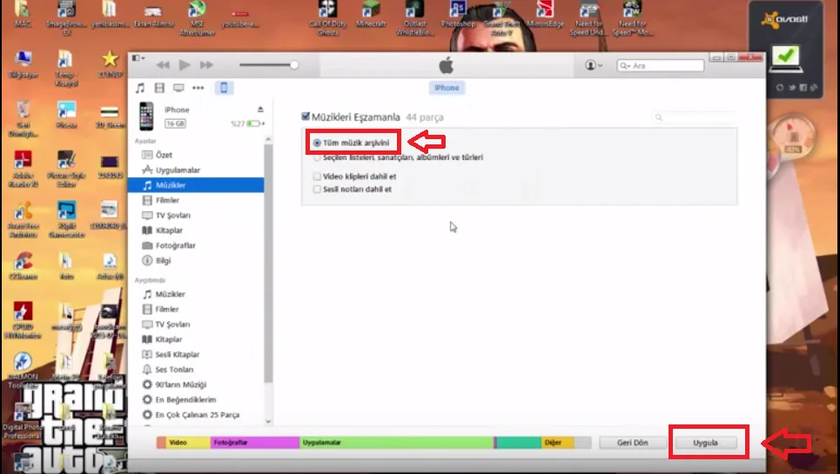Toggle Müzikleri Eşzamanla checkbox
The width and height of the screenshot is (840, 474).
click(x=306, y=116)
